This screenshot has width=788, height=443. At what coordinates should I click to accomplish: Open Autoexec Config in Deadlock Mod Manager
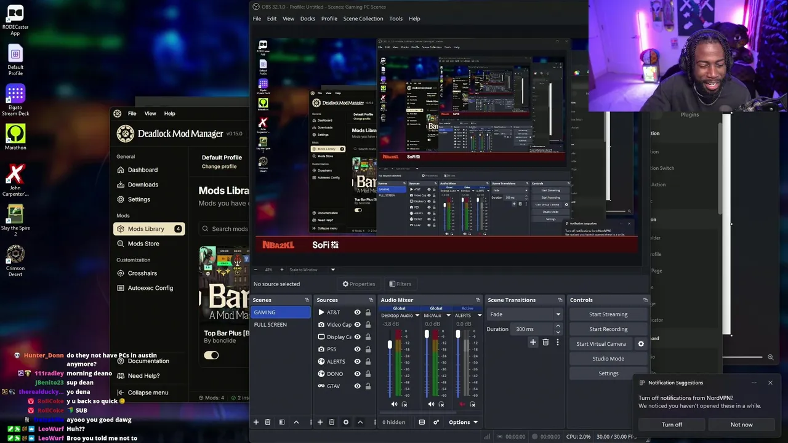(150, 288)
